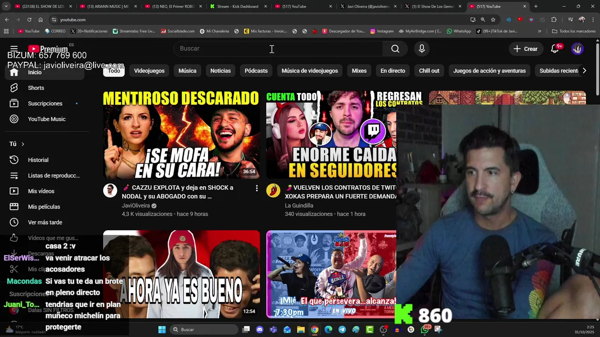Open Historial in the sidebar
The image size is (600, 337).
click(38, 160)
